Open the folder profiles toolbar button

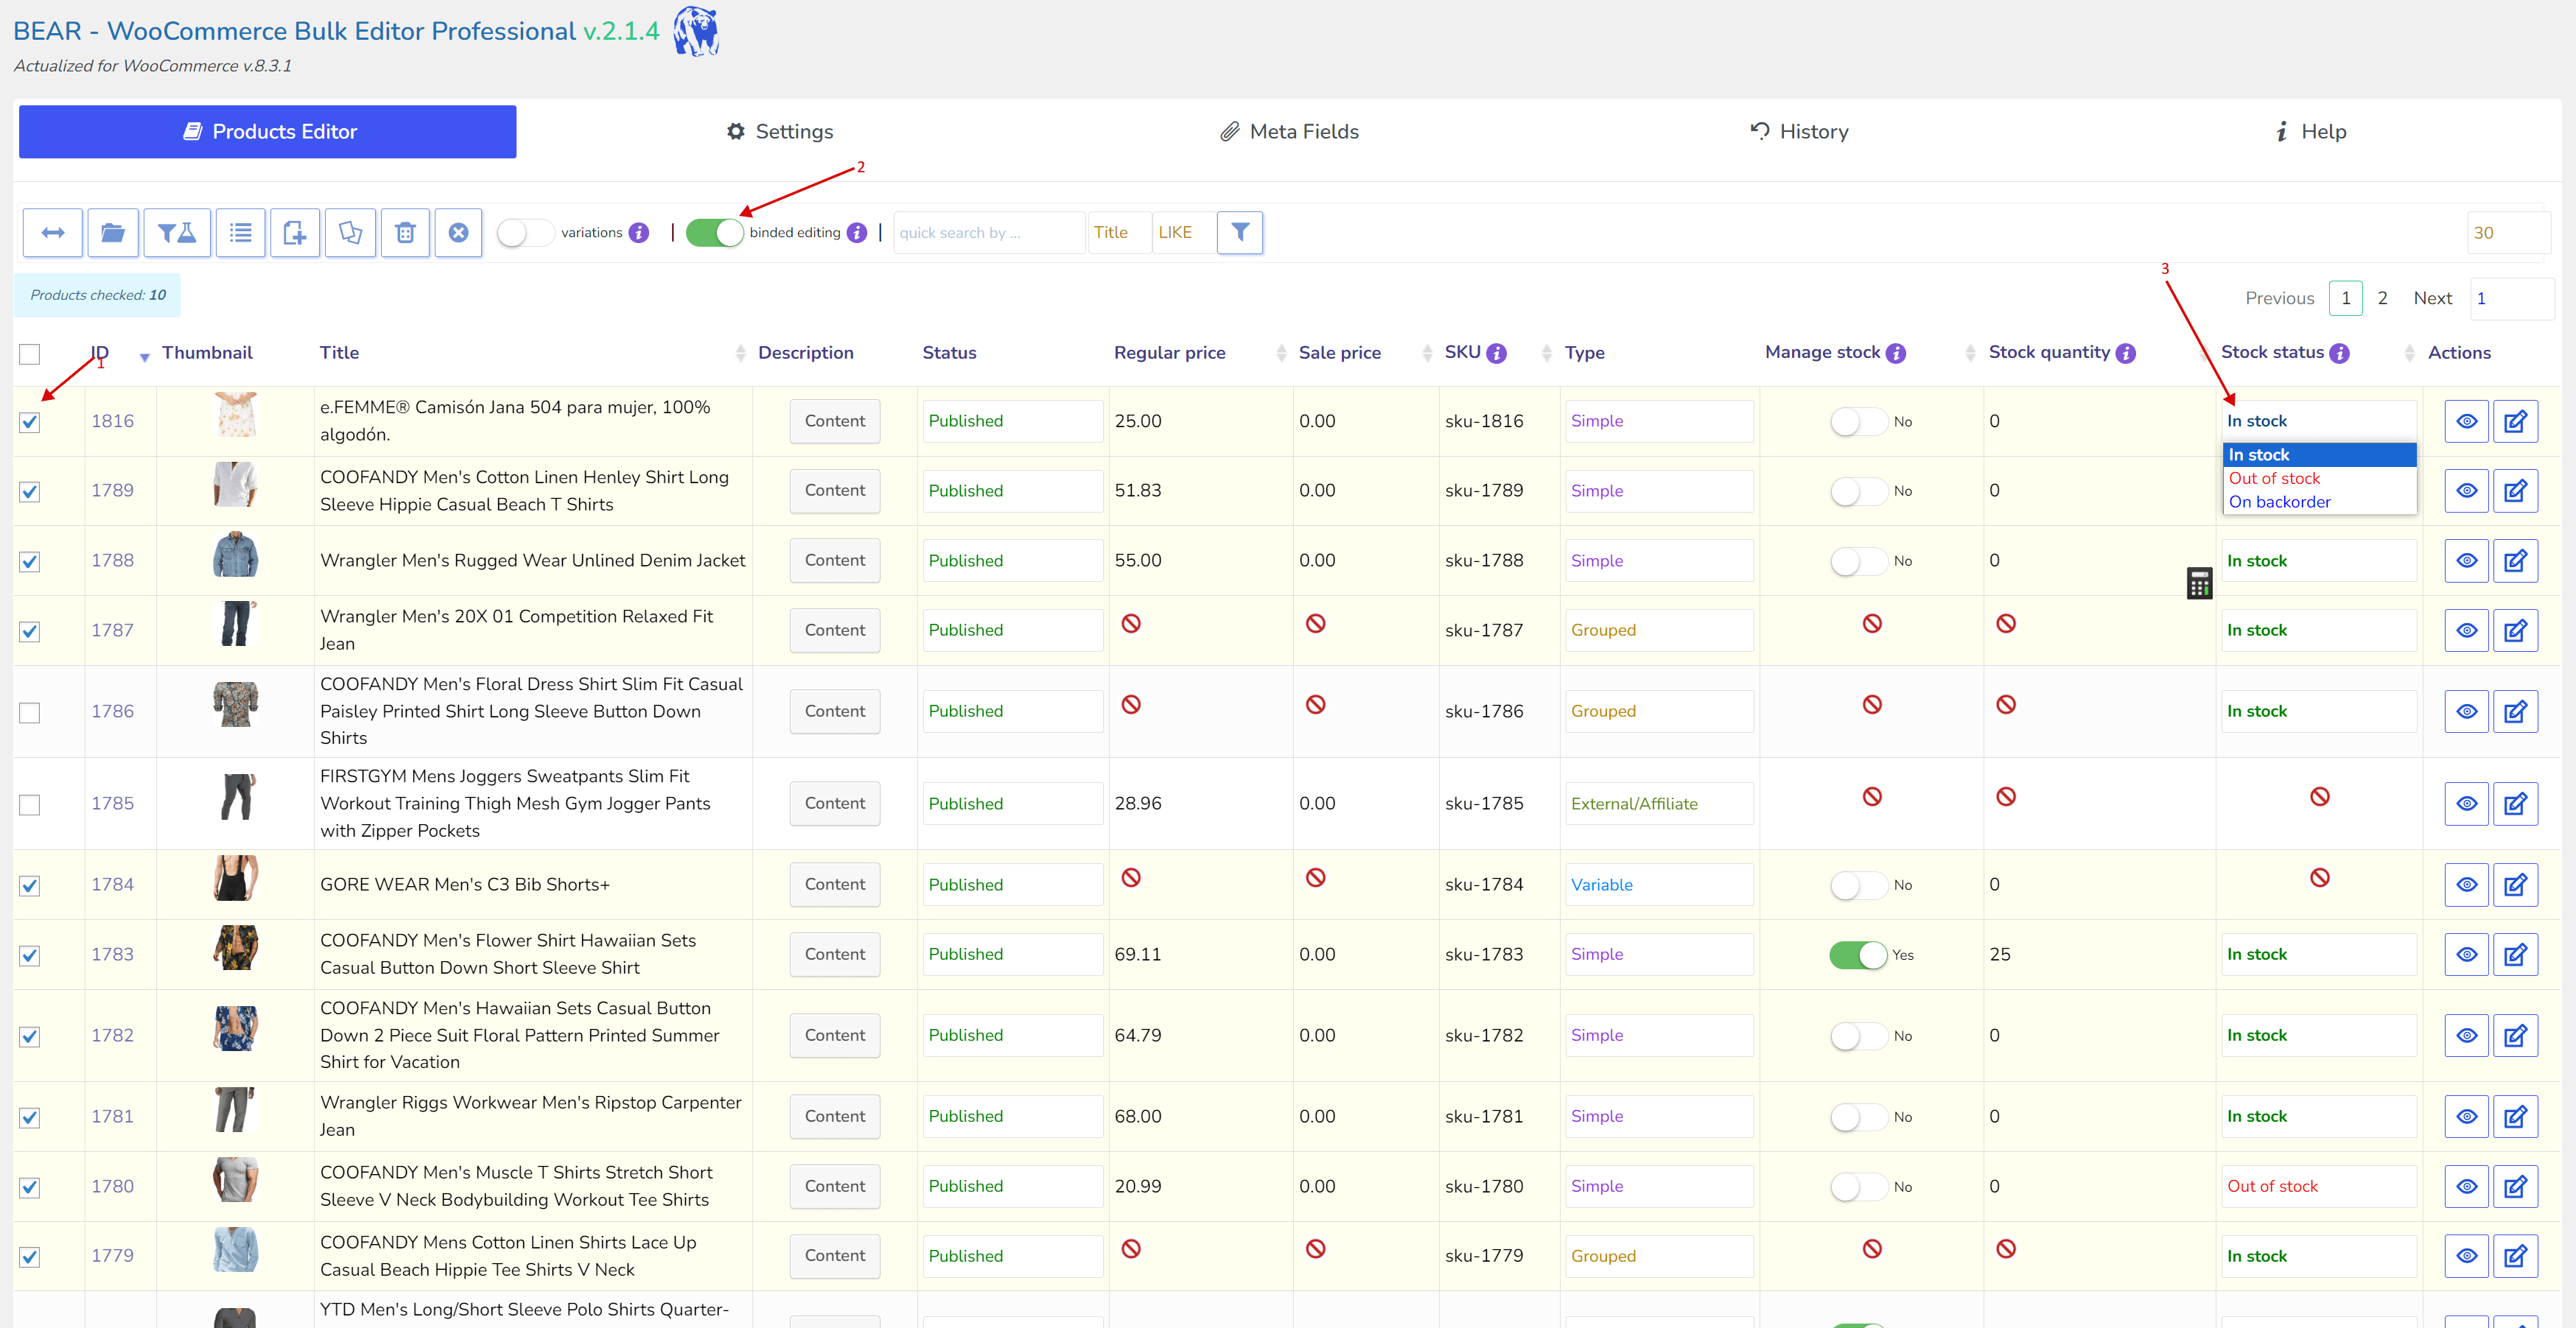pyautogui.click(x=113, y=233)
